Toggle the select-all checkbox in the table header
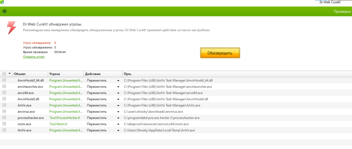Screen dimensions: 352x149 pos(4,74)
